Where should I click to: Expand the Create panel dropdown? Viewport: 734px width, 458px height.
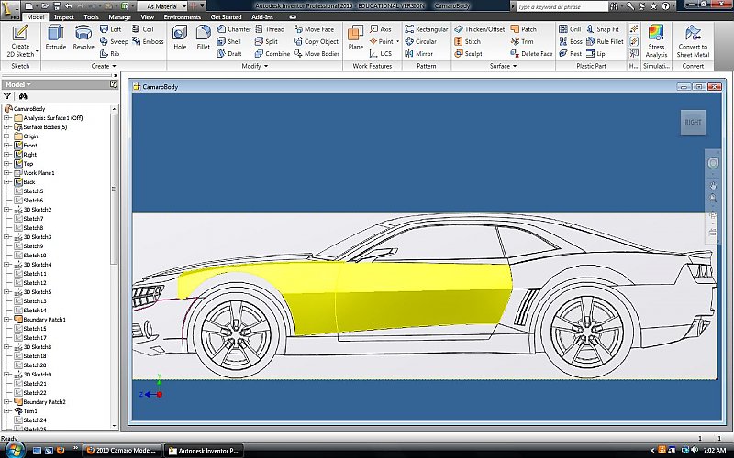(104, 66)
